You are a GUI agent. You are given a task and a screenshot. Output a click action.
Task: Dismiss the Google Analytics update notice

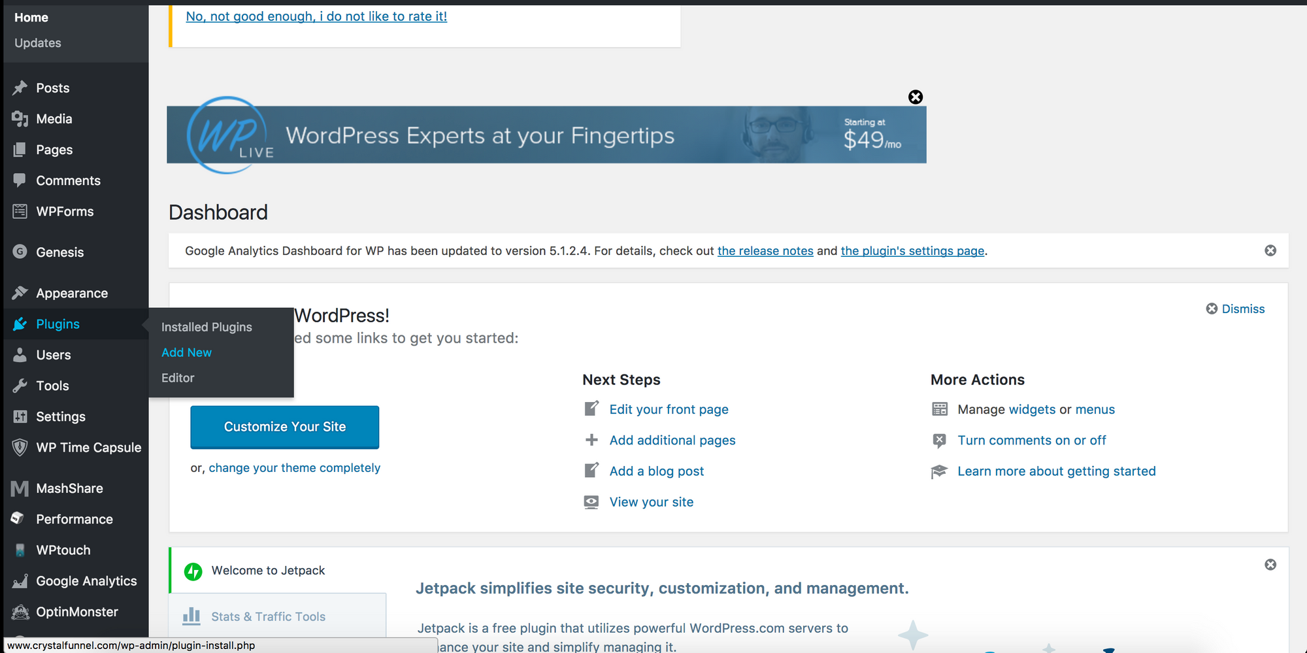(x=1270, y=251)
